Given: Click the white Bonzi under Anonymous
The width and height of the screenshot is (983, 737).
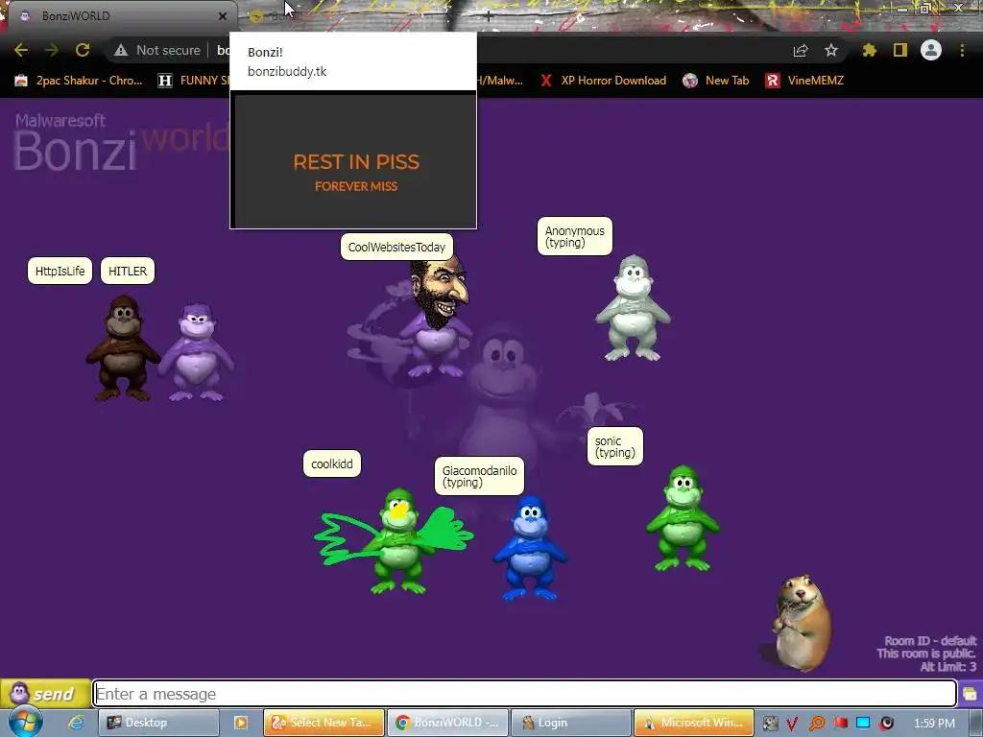Looking at the screenshot, I should click(x=633, y=308).
